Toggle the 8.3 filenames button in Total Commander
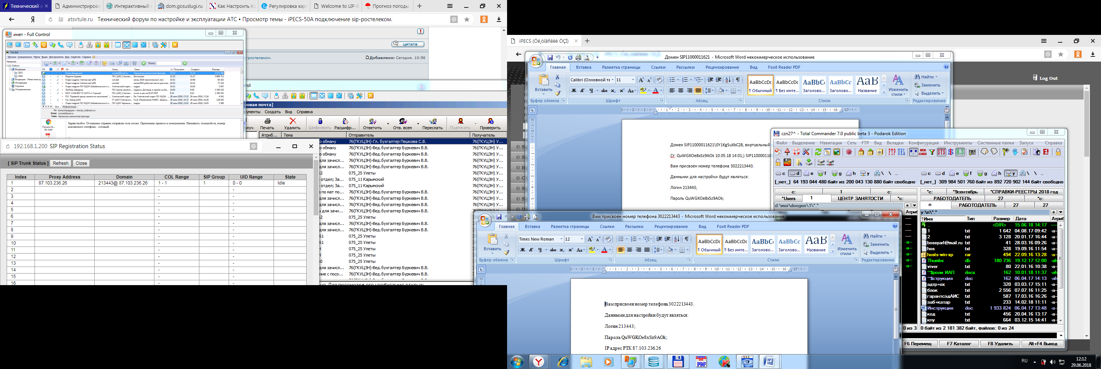Viewport: 1101px width, 369px height. click(x=960, y=152)
